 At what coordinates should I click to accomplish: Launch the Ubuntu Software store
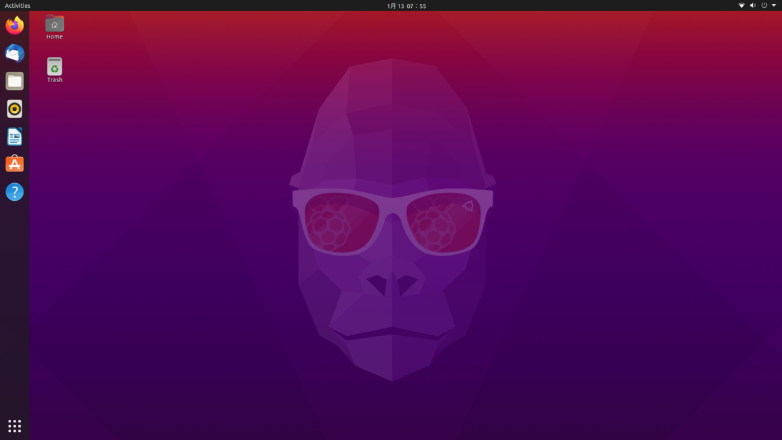(14, 164)
